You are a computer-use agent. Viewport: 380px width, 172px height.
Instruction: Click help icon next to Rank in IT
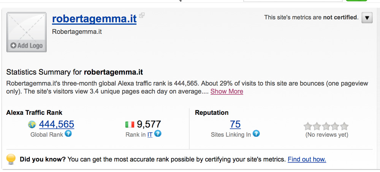pos(158,133)
